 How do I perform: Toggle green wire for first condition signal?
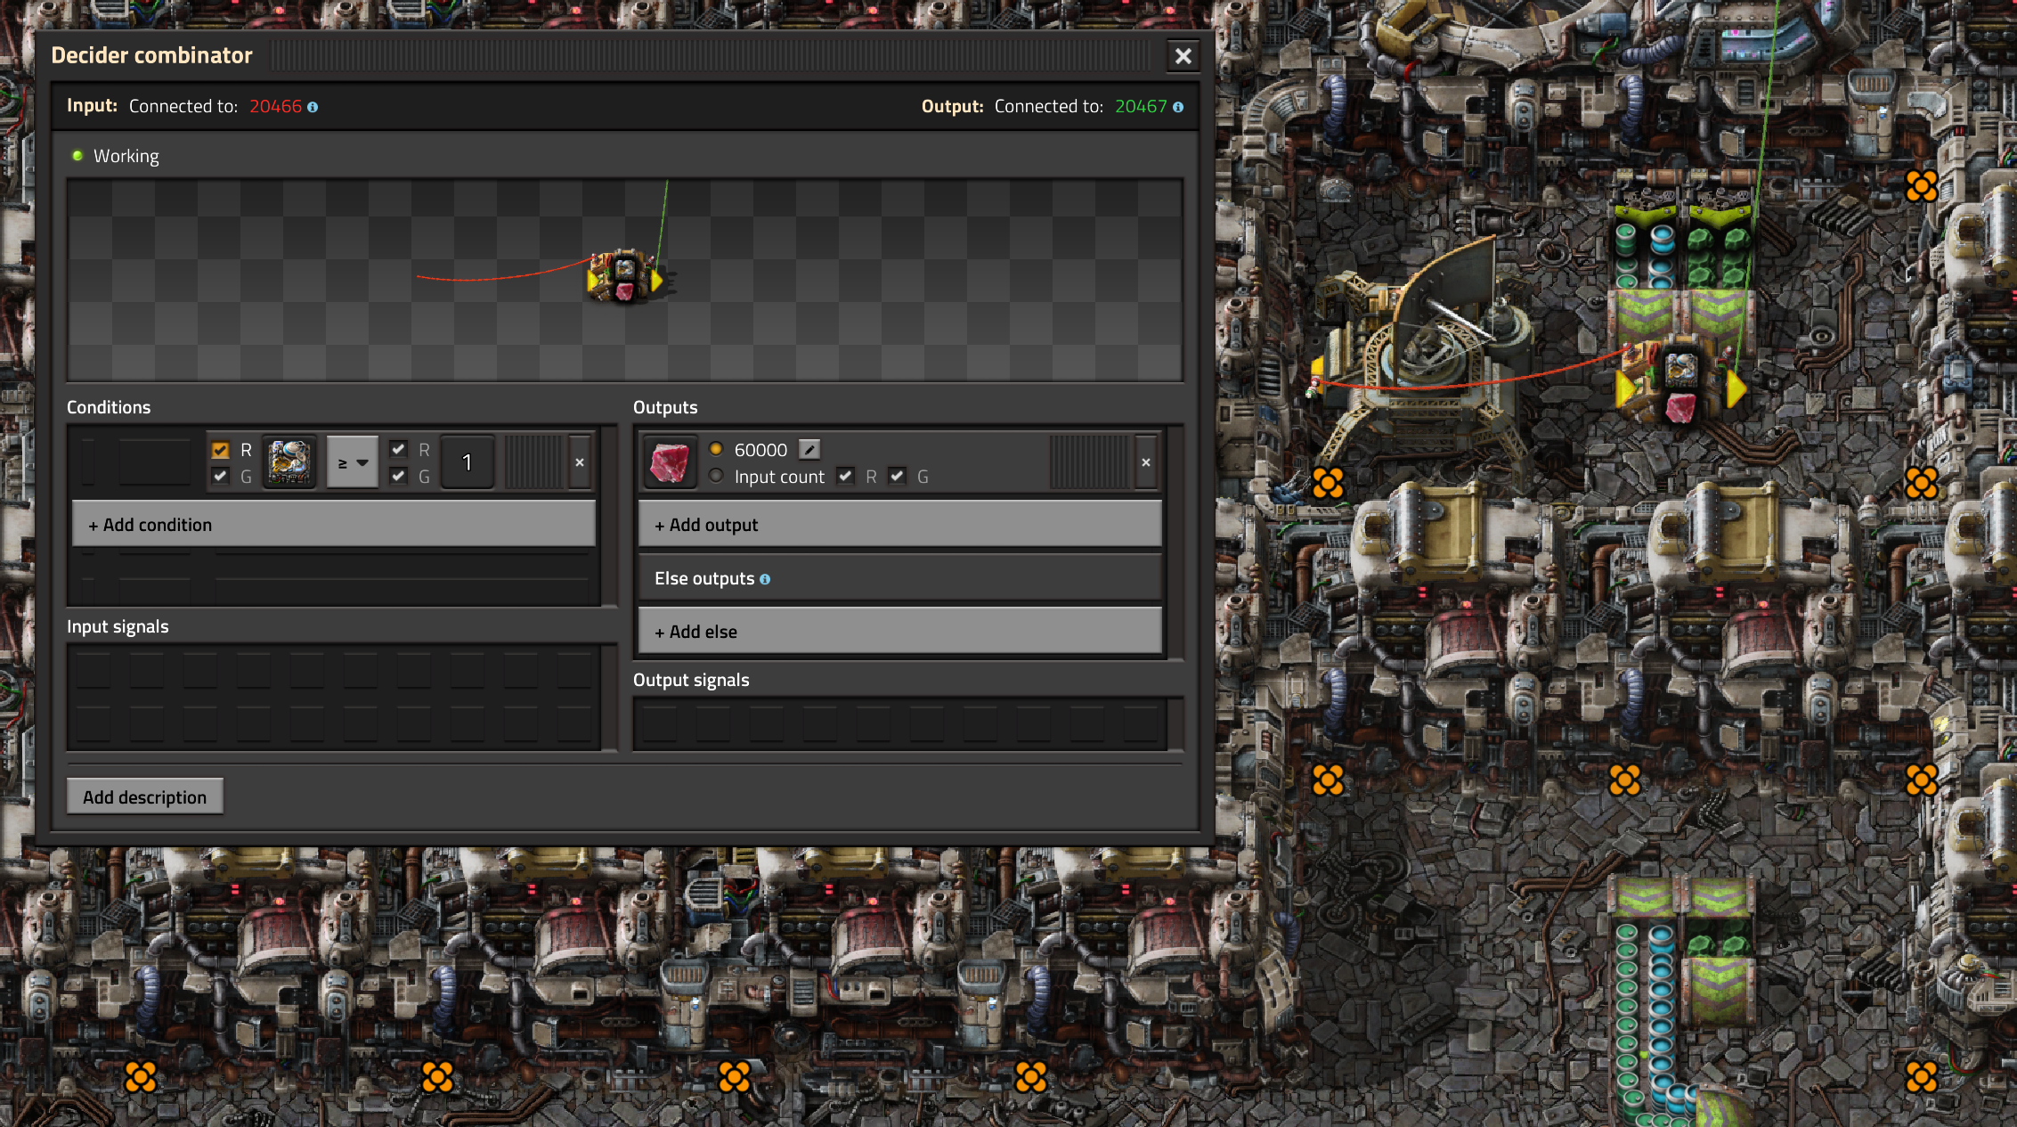[x=220, y=476]
